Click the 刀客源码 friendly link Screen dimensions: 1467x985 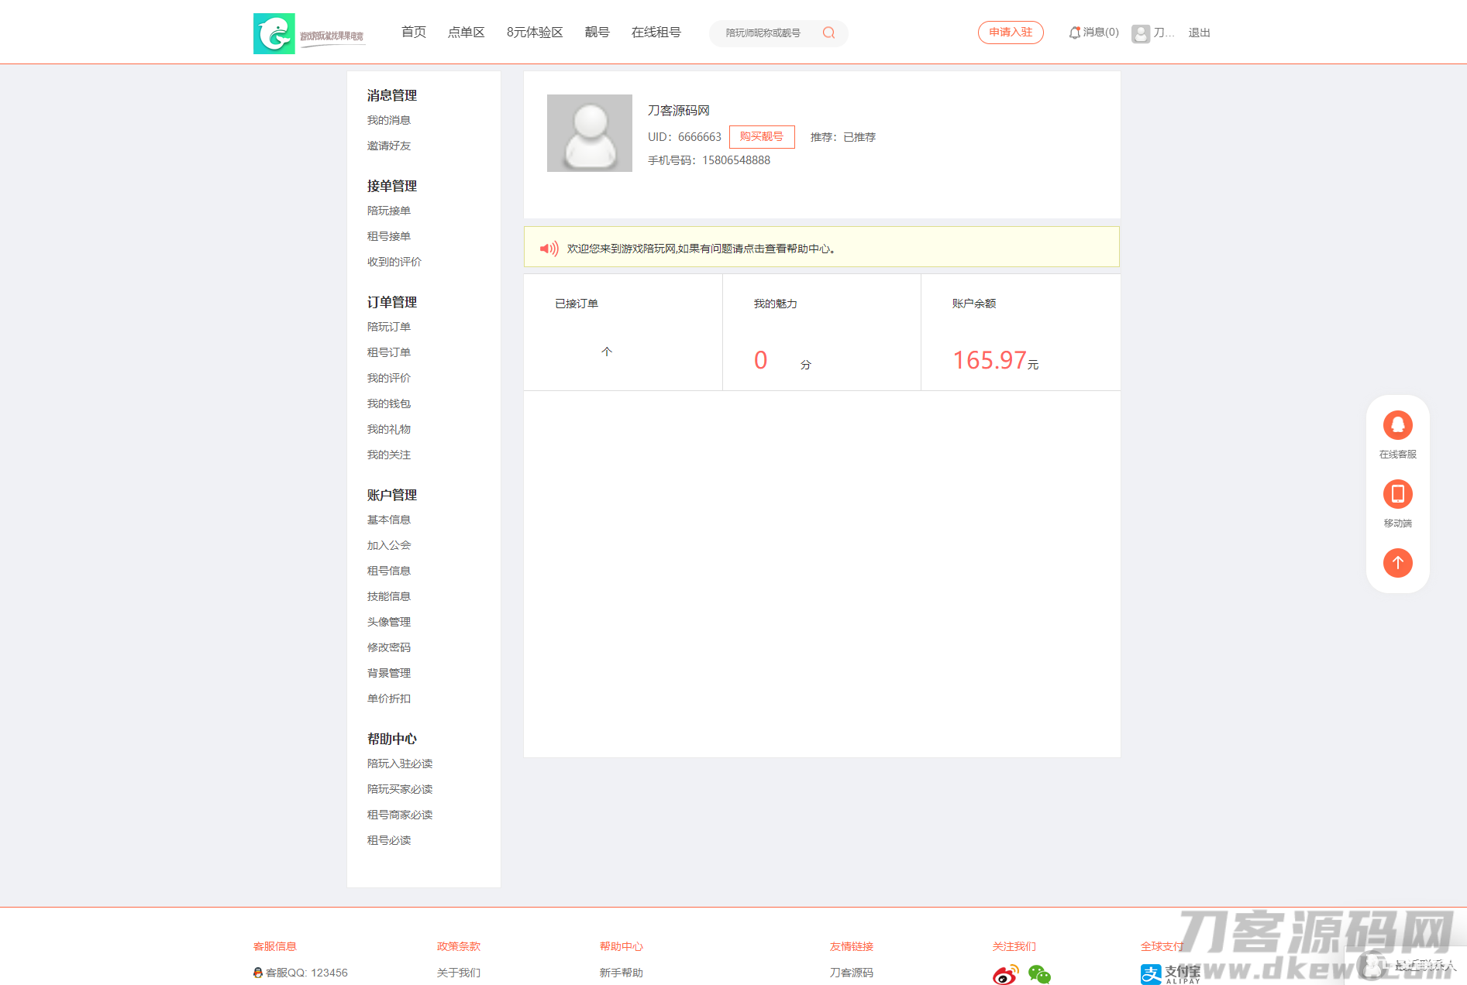coord(852,973)
